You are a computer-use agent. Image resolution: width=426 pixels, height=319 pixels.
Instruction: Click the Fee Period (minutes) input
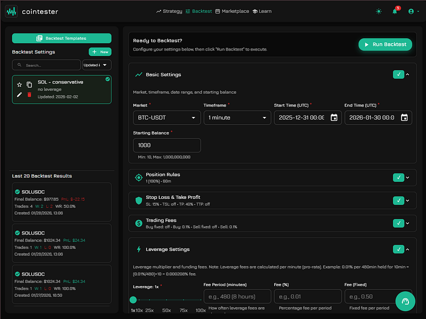click(237, 297)
